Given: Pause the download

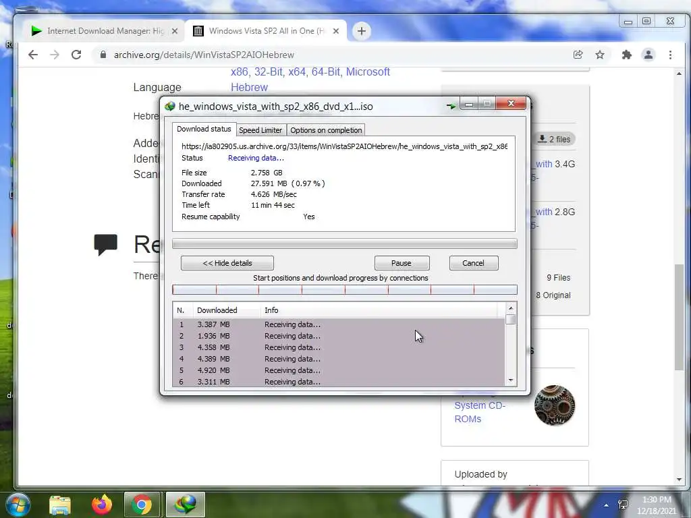Looking at the screenshot, I should (402, 263).
